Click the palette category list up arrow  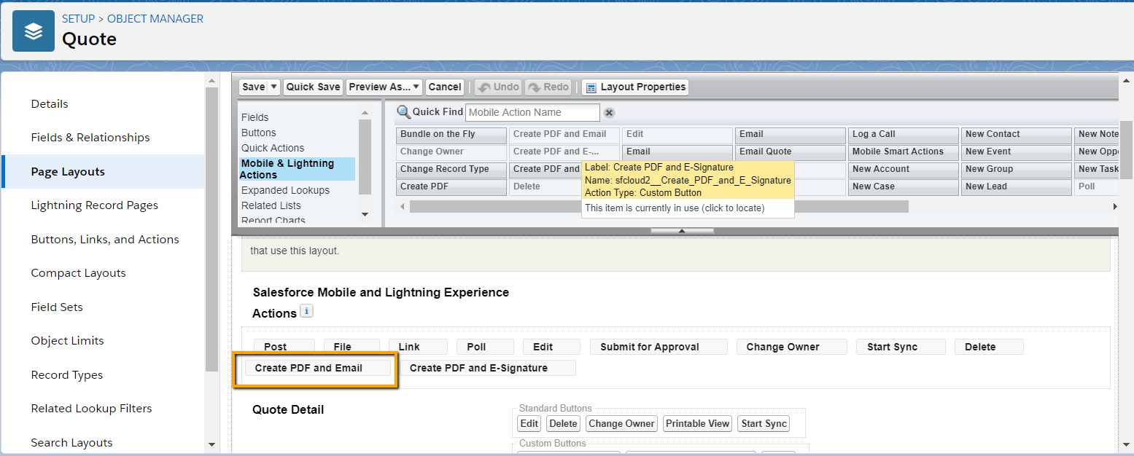[365, 113]
